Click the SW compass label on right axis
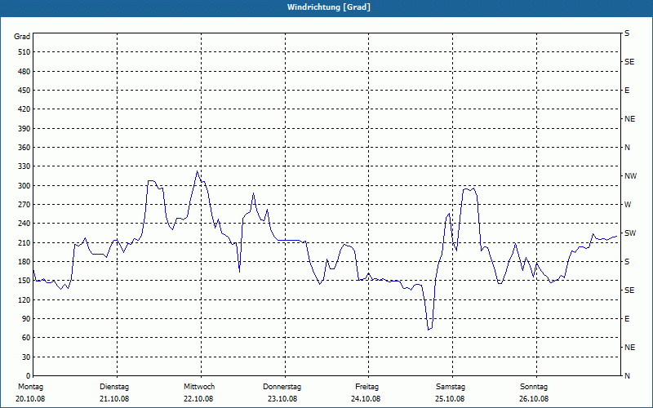The image size is (653, 408). point(630,233)
